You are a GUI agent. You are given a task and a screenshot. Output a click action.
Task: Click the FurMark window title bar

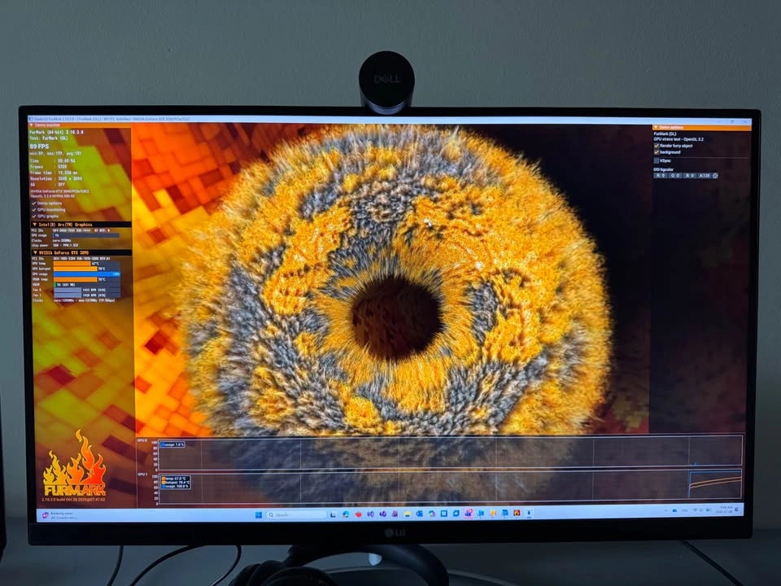click(389, 120)
